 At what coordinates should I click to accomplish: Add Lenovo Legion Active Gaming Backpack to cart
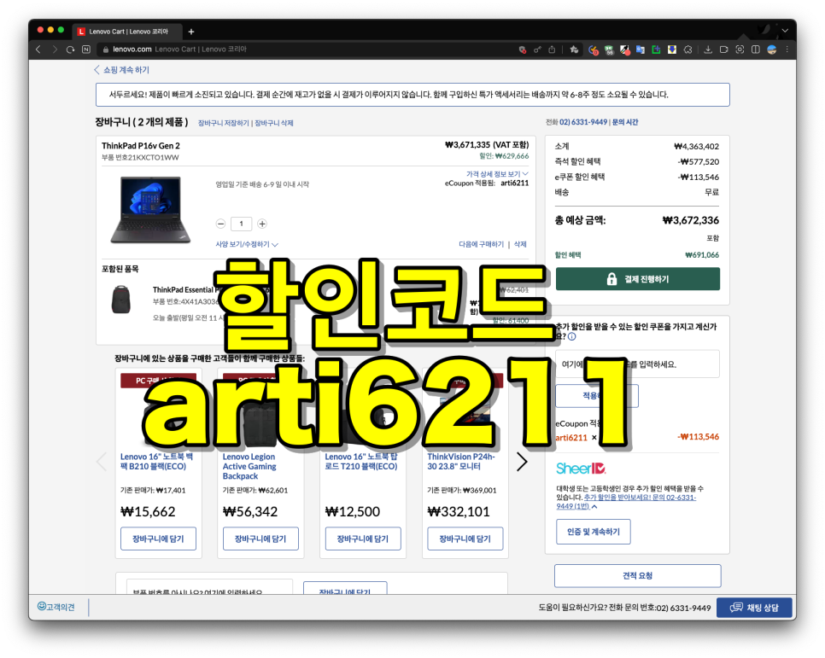[x=260, y=539]
